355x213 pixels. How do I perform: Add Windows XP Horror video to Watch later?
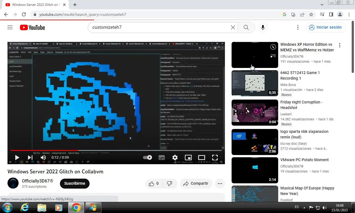273,47
